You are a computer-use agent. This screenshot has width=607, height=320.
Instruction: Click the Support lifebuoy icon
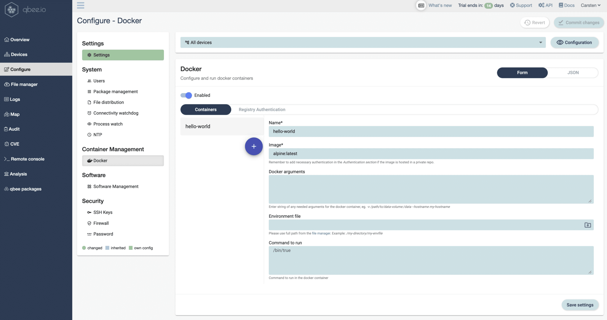click(x=512, y=5)
